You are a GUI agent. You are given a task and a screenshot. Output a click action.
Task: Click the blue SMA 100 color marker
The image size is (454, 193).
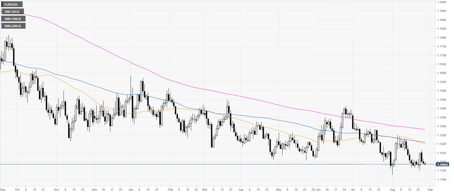[2, 19]
